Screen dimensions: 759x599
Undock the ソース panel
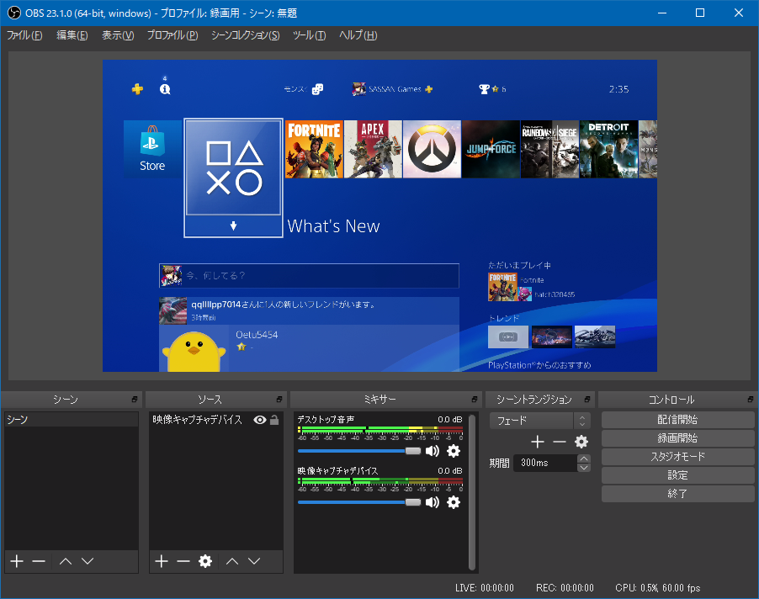click(x=279, y=399)
